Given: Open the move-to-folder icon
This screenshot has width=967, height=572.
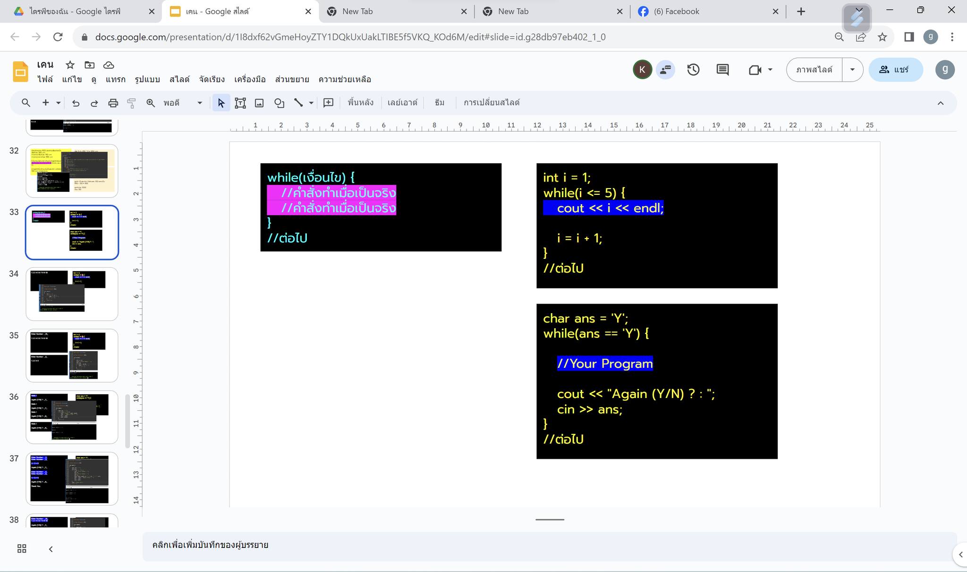Looking at the screenshot, I should click(x=89, y=65).
